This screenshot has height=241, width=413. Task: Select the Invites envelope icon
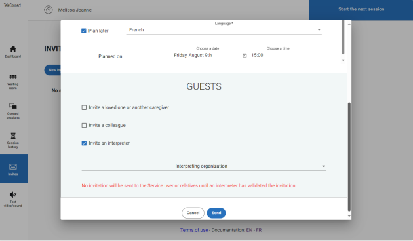(x=13, y=167)
